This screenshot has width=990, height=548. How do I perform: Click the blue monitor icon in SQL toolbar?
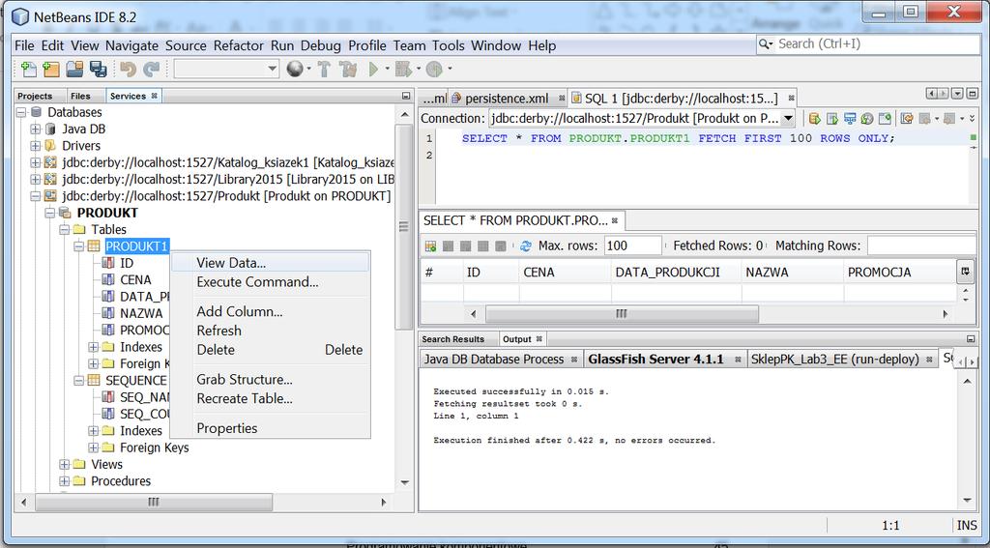(850, 118)
